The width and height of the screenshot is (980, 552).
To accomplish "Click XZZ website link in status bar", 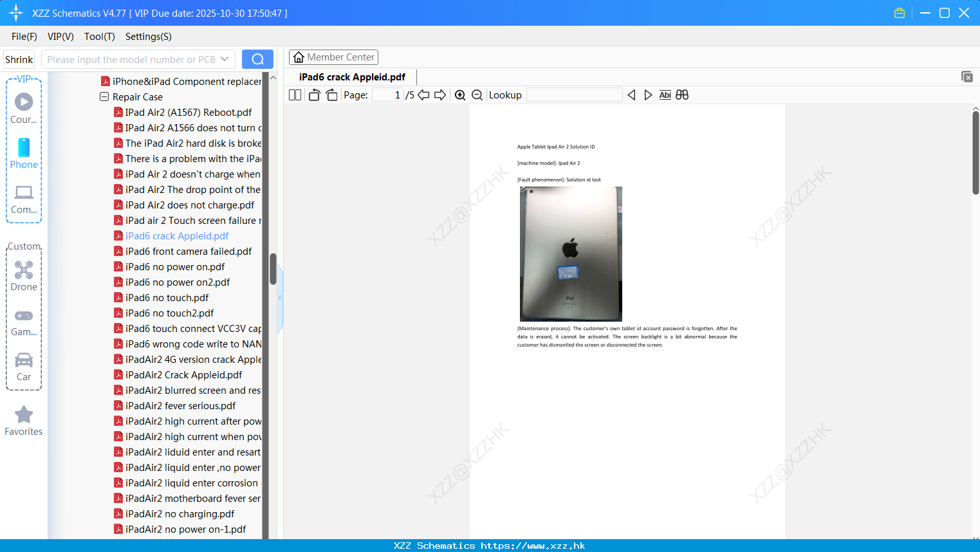I will click(533, 546).
